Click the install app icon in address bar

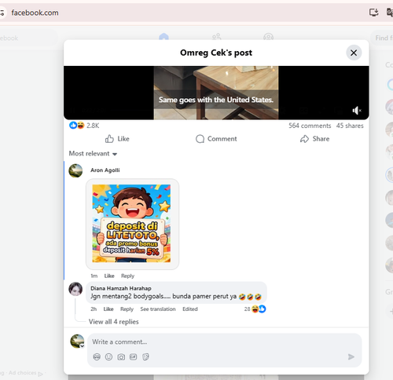click(x=373, y=13)
